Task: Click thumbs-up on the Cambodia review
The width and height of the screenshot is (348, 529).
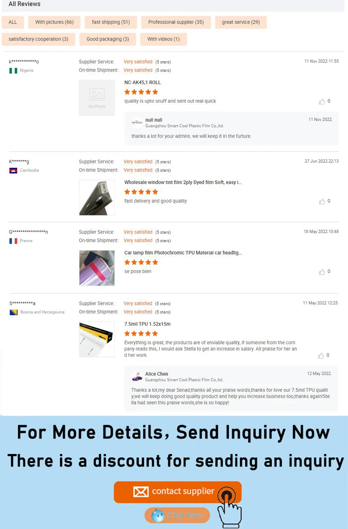Action: point(322,201)
